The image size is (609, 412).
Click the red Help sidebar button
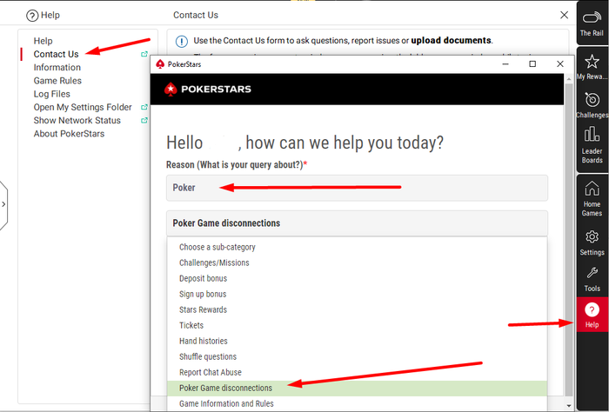coord(592,315)
